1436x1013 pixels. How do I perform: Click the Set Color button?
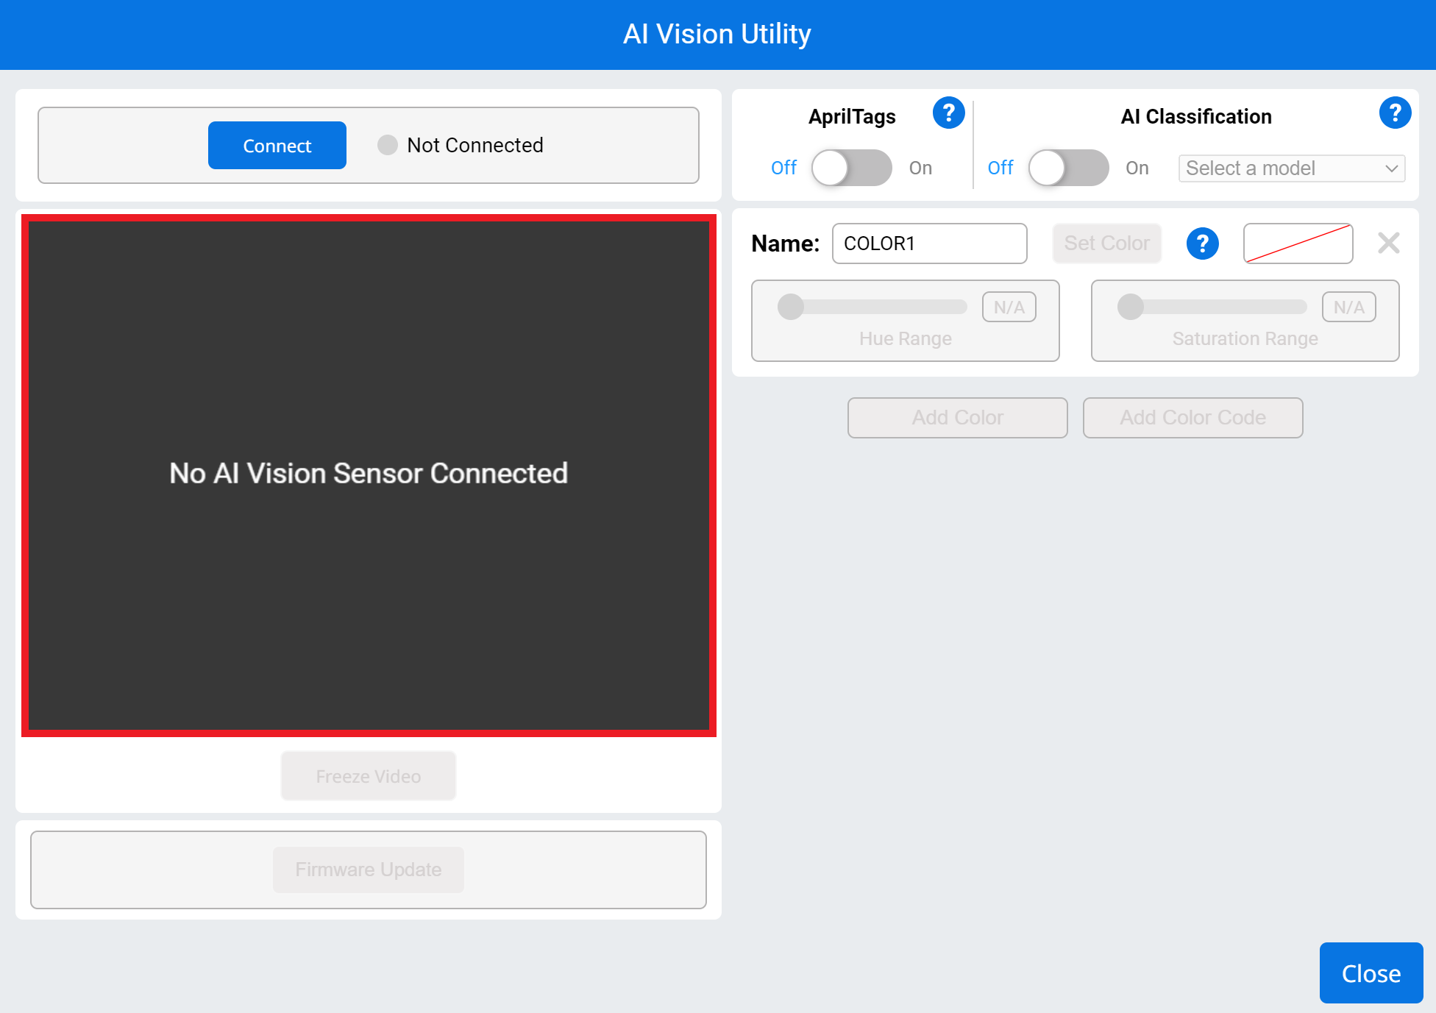tap(1106, 243)
